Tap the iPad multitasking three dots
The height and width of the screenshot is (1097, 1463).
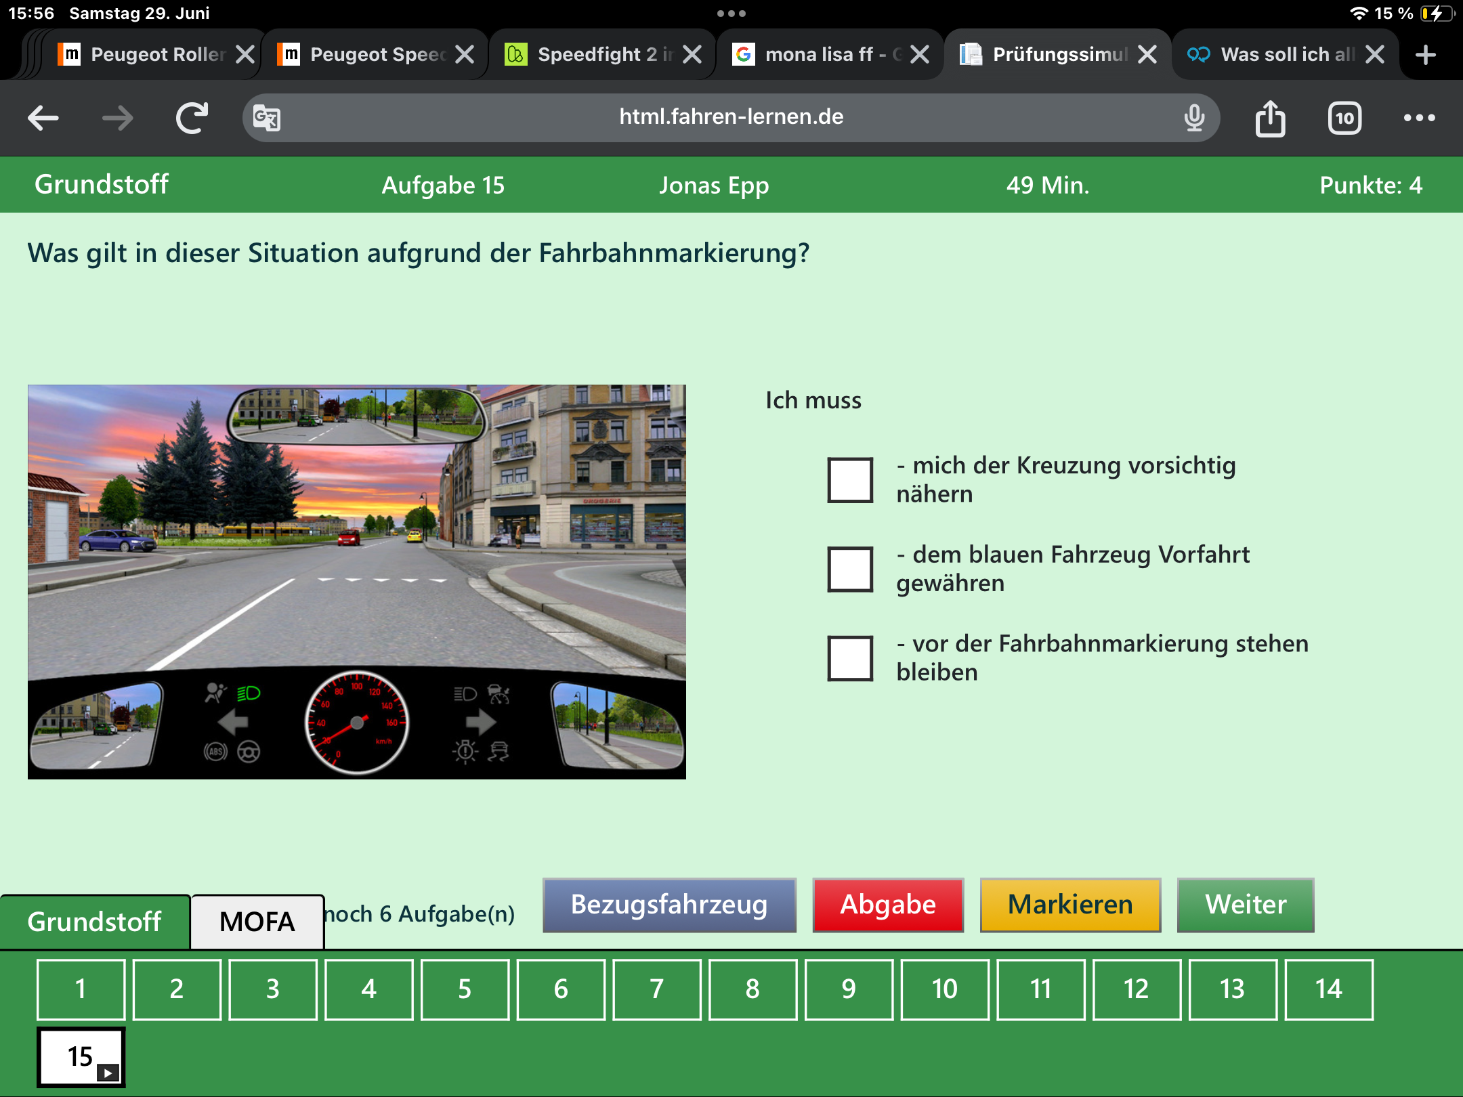731,14
